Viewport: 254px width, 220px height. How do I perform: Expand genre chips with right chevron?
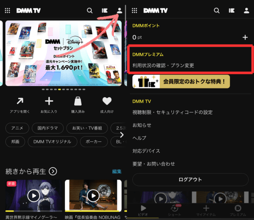point(122,135)
